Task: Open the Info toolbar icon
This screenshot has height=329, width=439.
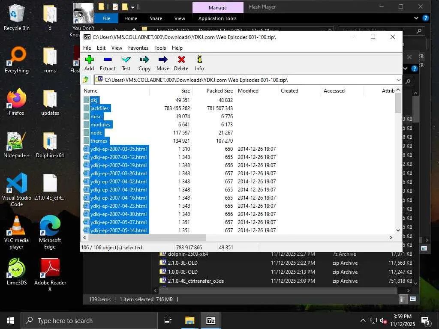Action: [199, 63]
